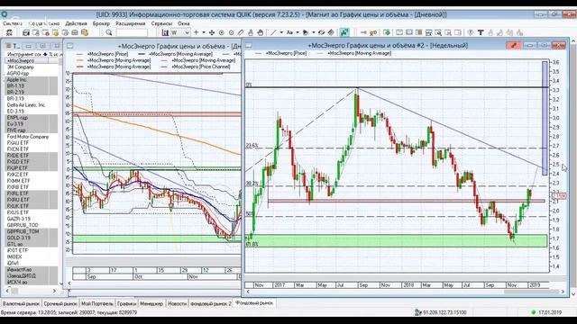This screenshot has width=577, height=324.
Task: Select the four-arrow move tool
Action: [x=212, y=32]
